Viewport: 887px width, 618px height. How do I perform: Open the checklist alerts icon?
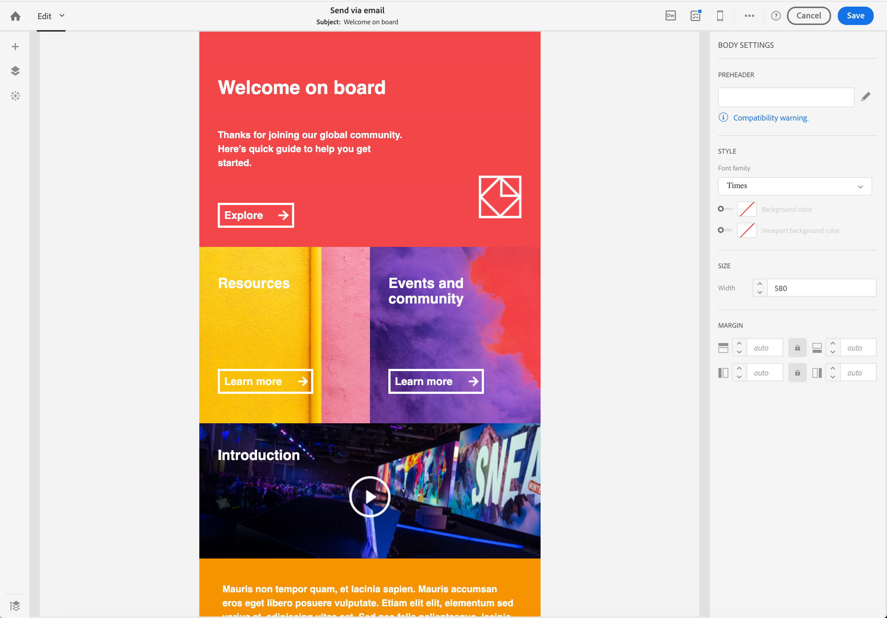click(695, 16)
